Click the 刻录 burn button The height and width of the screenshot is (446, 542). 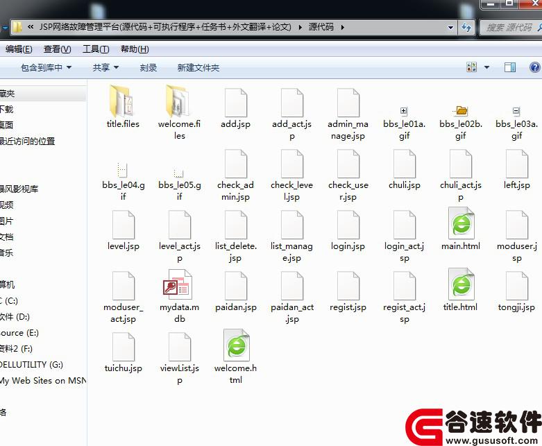(149, 68)
